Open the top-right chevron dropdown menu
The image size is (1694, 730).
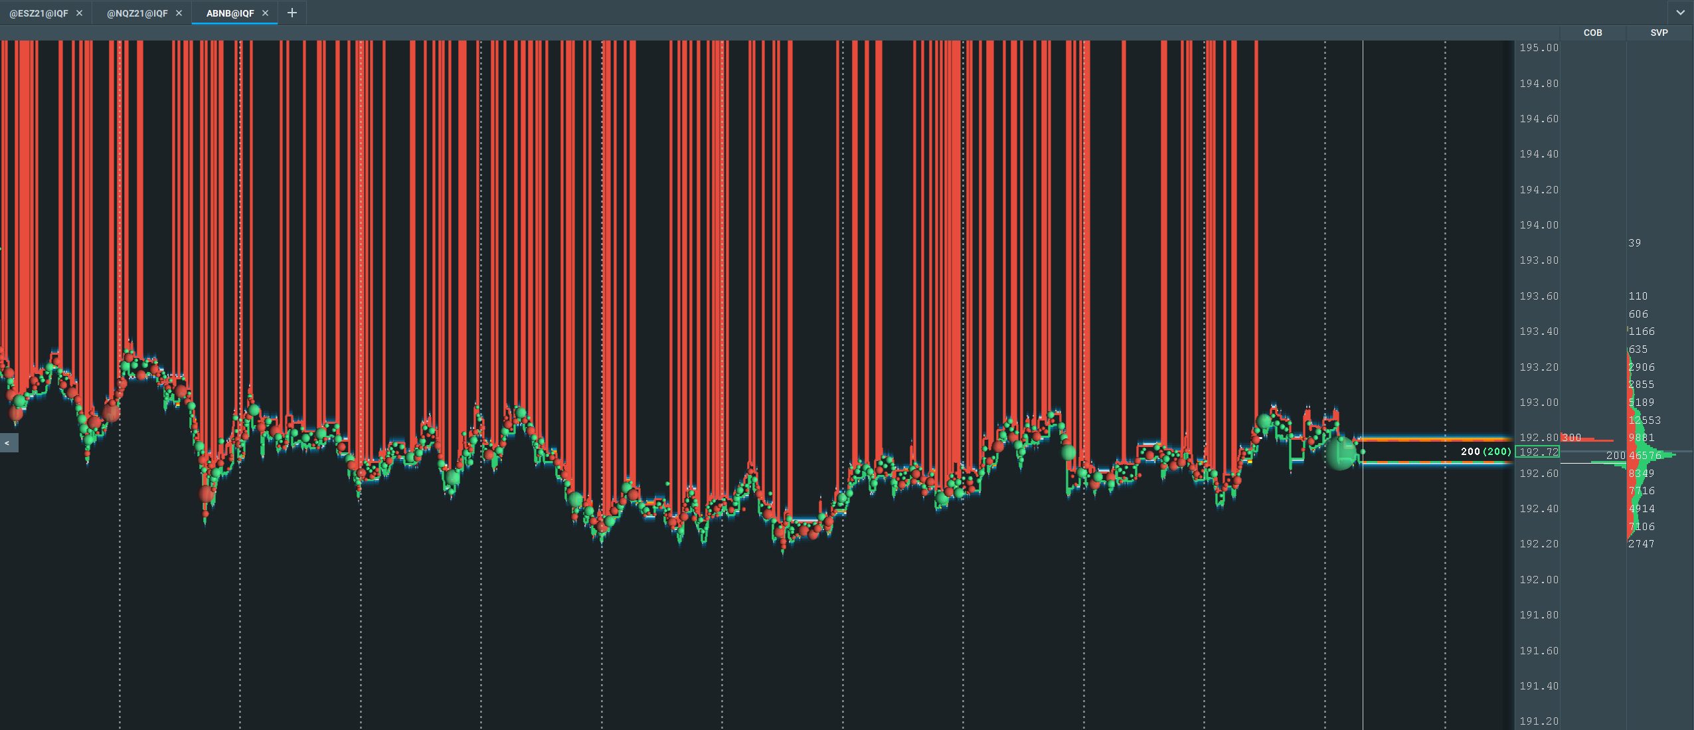(1680, 13)
